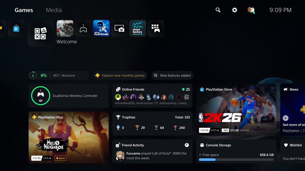The height and width of the screenshot is (171, 305).
Task: Click the Extra badge on Hello Neighbor
Action: 60,158
